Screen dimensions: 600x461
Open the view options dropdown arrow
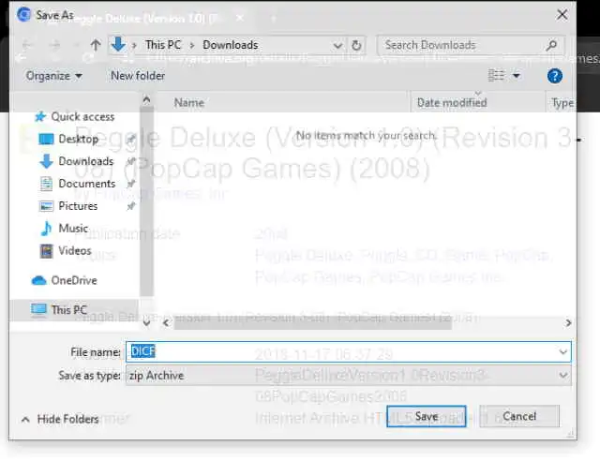point(517,76)
